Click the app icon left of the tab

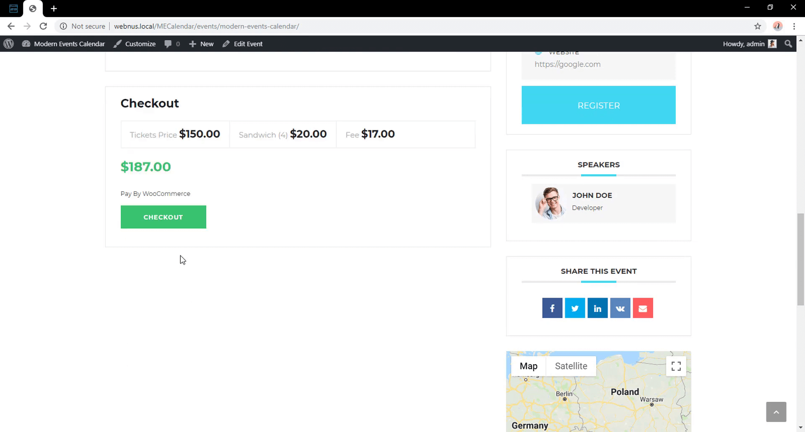(13, 8)
